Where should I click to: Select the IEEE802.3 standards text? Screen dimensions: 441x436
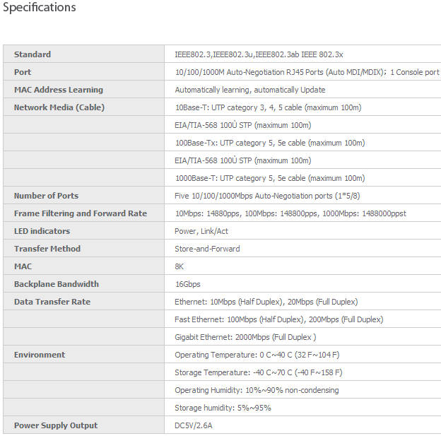pos(259,54)
